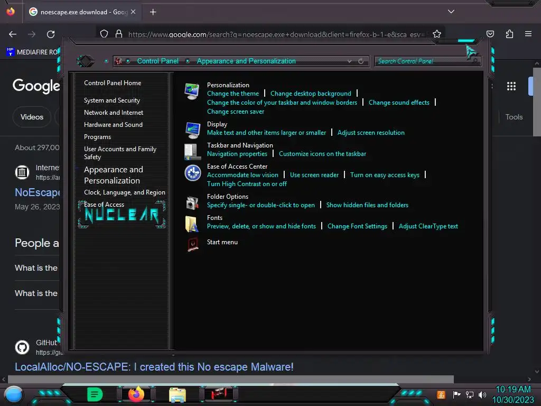Reload the Firefox page

tap(51, 34)
